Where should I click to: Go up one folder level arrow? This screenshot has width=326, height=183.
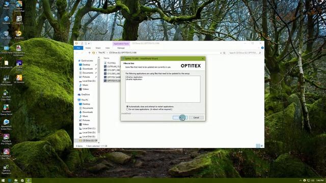(90, 53)
